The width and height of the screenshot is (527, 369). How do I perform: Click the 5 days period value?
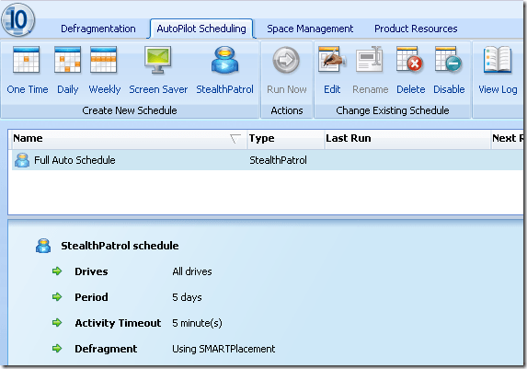(187, 297)
